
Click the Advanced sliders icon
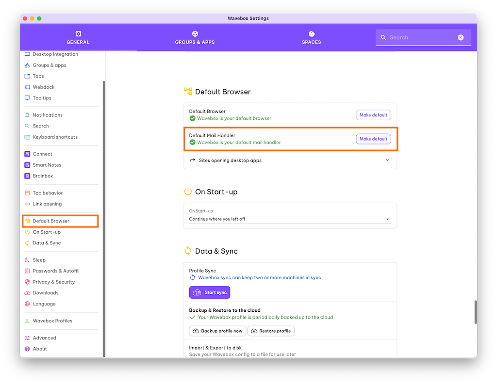(x=27, y=338)
